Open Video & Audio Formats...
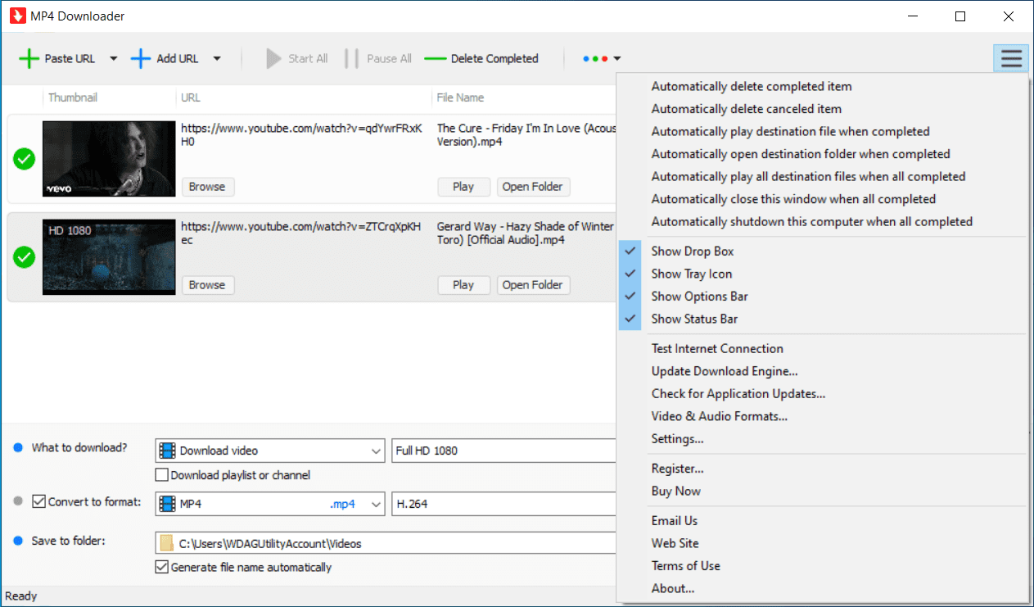The width and height of the screenshot is (1034, 607). coord(822,417)
